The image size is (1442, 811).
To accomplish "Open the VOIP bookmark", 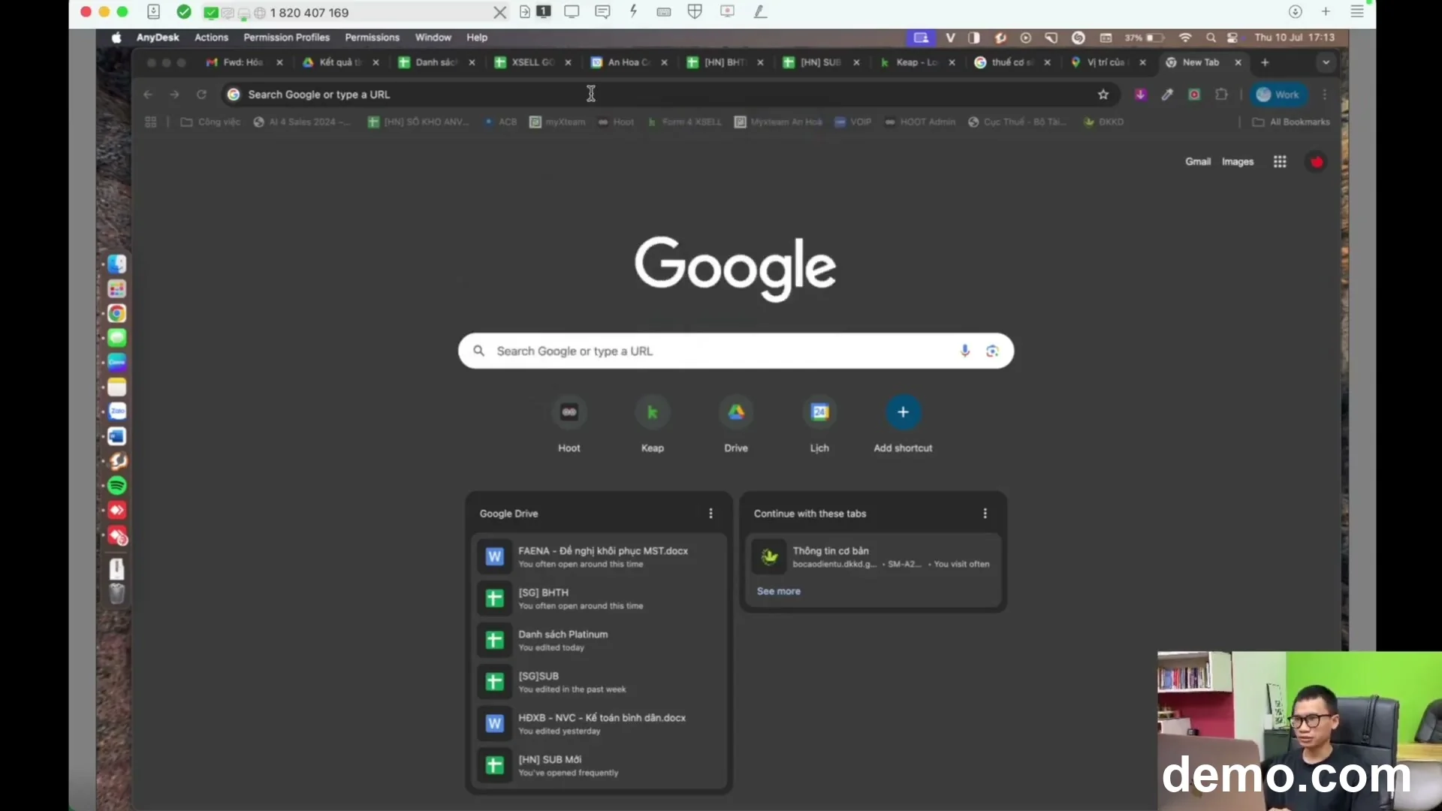I will coord(853,122).
